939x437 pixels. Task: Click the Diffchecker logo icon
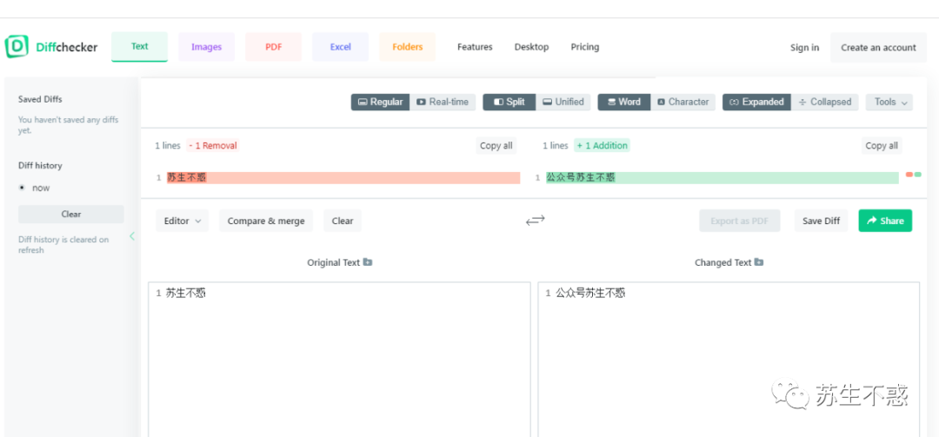(x=17, y=47)
